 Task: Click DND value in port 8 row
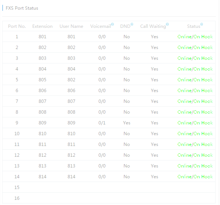pos(127,112)
